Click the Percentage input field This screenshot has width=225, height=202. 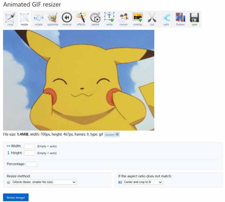pyautogui.click(x=31, y=164)
